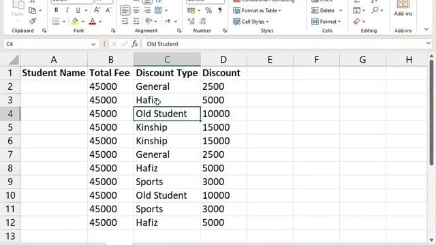This screenshot has height=245, width=436.
Task: Open Merge & Center dropdown arrow
Action: coord(166,11)
